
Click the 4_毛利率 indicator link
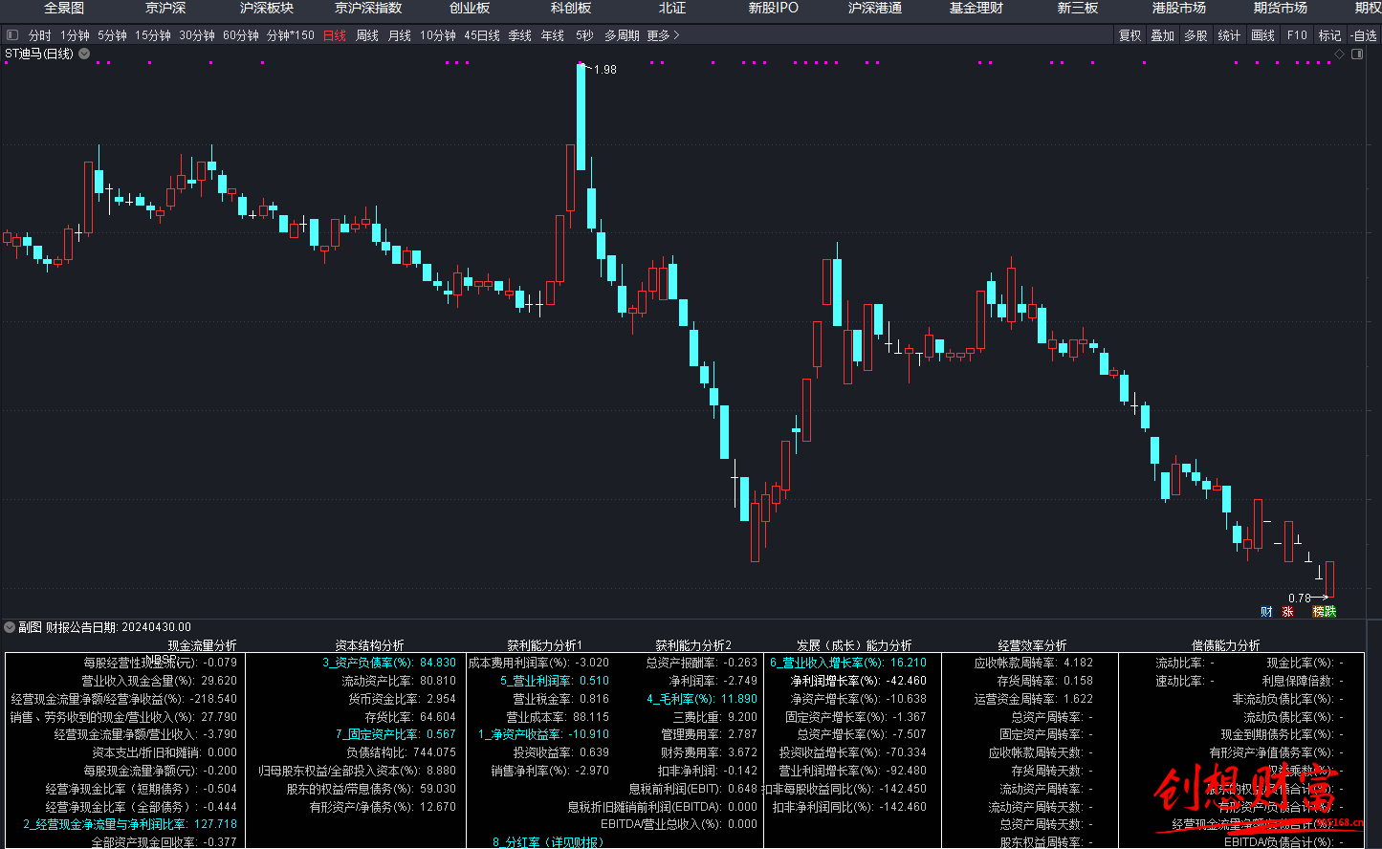[681, 699]
